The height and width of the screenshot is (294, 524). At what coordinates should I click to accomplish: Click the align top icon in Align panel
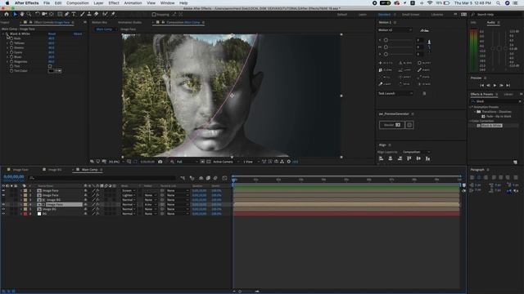pos(409,158)
